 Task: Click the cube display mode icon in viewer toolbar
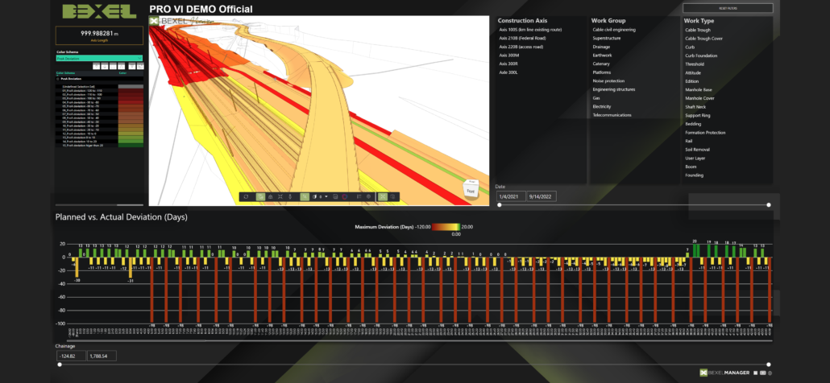(x=315, y=196)
